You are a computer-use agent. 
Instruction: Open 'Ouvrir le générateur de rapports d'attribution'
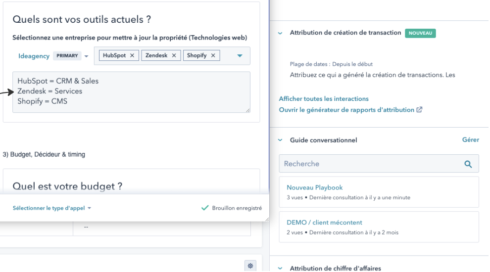(350, 110)
